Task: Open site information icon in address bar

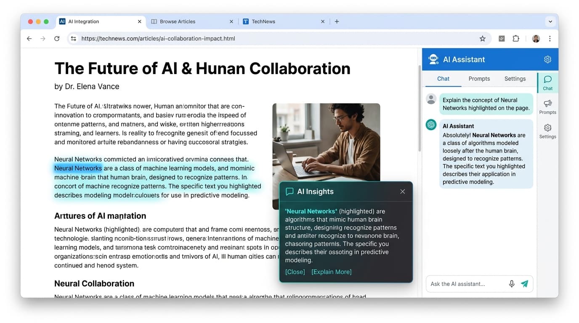Action: click(74, 39)
